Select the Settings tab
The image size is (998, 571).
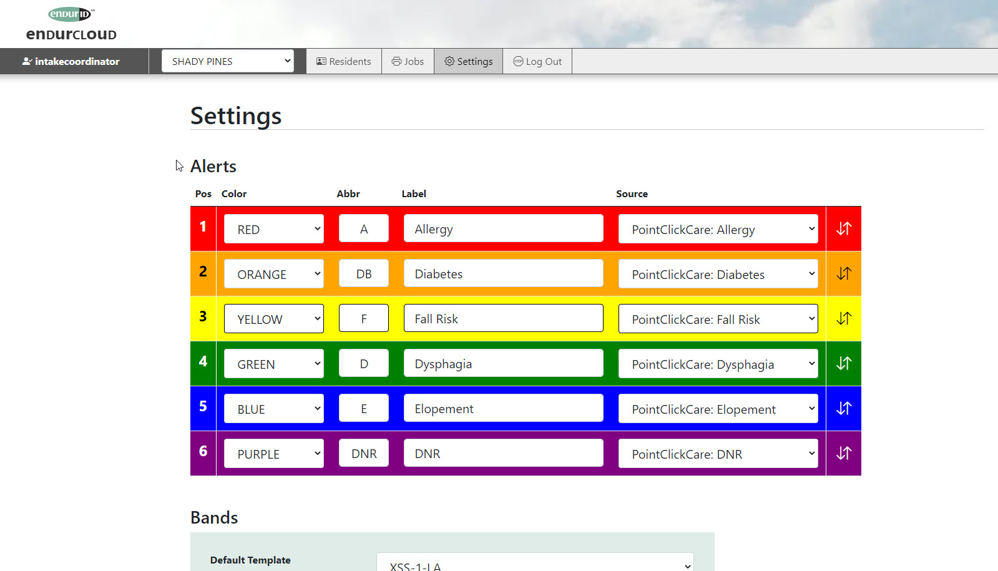[468, 61]
